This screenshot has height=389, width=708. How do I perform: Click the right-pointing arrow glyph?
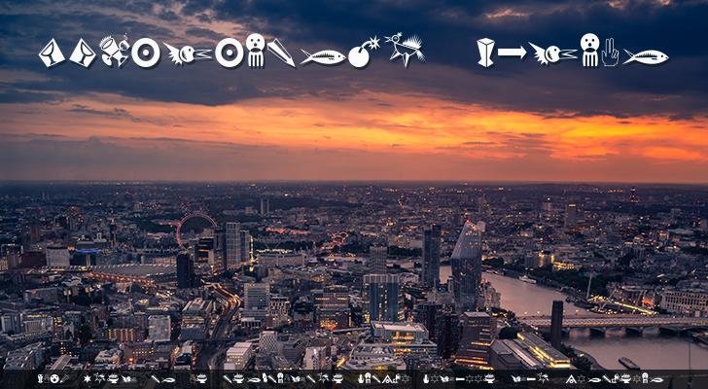pyautogui.click(x=512, y=53)
